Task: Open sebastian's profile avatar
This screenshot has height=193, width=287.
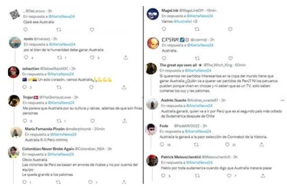Action: pyautogui.click(x=14, y=72)
